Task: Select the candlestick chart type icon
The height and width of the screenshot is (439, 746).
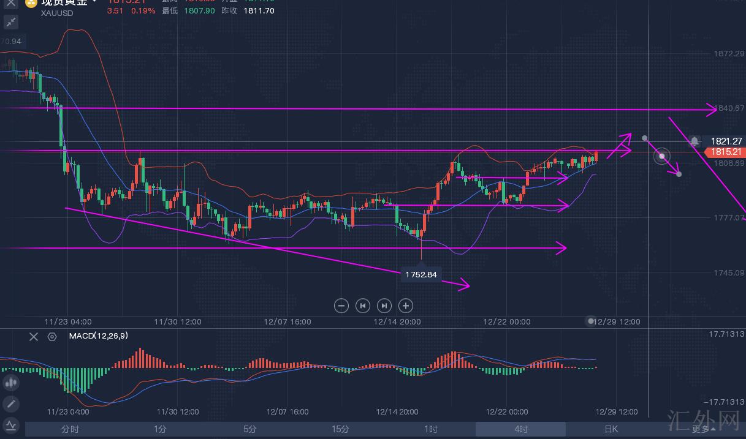Action: 10,383
